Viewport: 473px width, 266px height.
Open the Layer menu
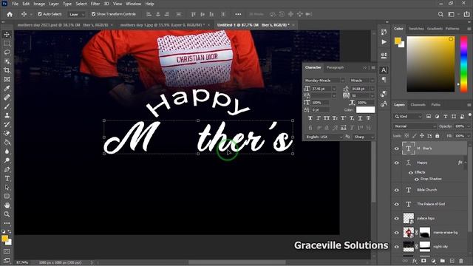54,4
